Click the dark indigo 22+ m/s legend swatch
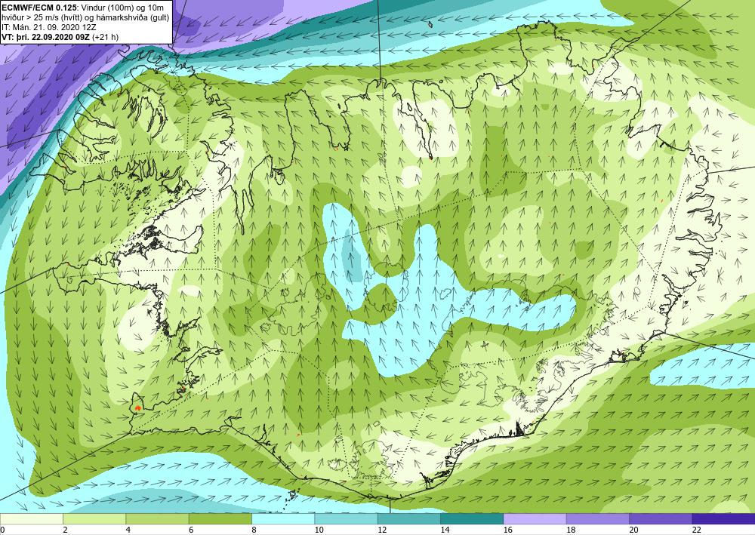 (724, 519)
